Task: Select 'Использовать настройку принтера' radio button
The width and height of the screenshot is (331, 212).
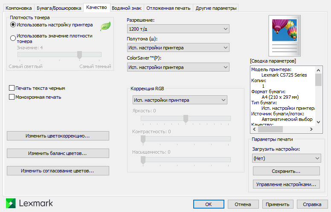Action: pyautogui.click(x=13, y=25)
